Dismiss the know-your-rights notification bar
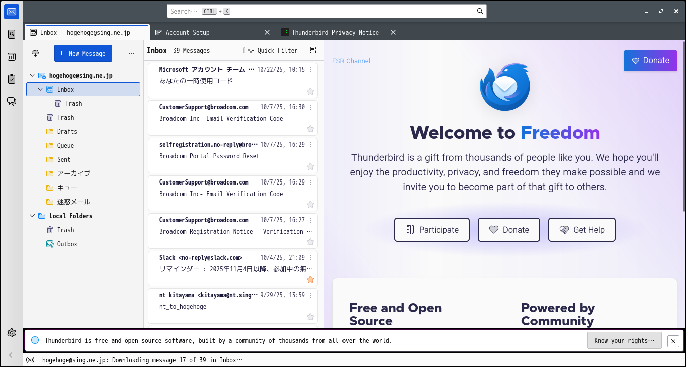686x367 pixels. pyautogui.click(x=673, y=341)
